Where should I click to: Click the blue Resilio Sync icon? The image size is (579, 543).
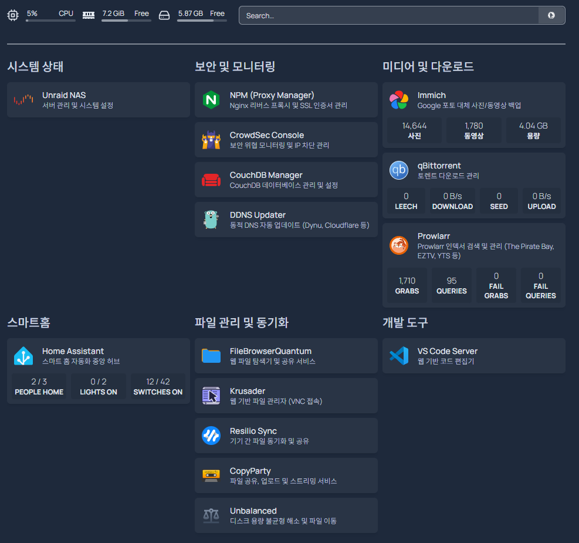(x=211, y=436)
